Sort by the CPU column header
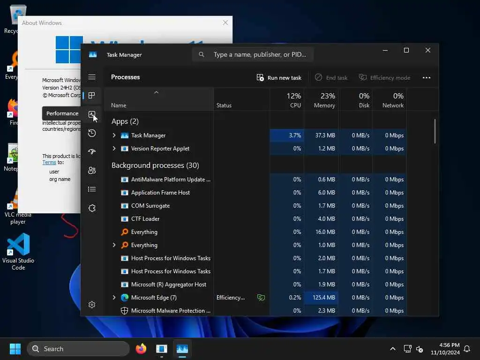 click(287, 100)
